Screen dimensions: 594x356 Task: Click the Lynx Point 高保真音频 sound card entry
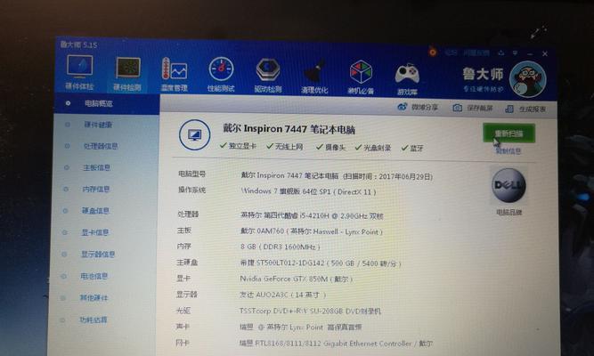coord(300,327)
